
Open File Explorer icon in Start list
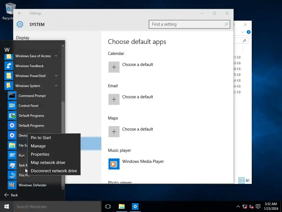tap(12, 145)
